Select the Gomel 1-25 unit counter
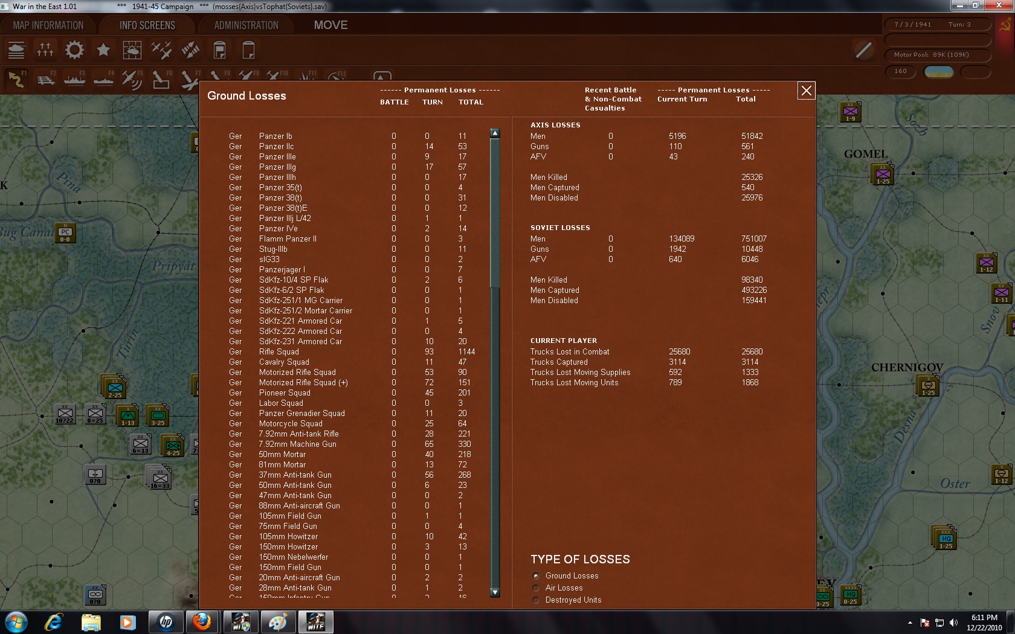The image size is (1015, 634). point(883,174)
